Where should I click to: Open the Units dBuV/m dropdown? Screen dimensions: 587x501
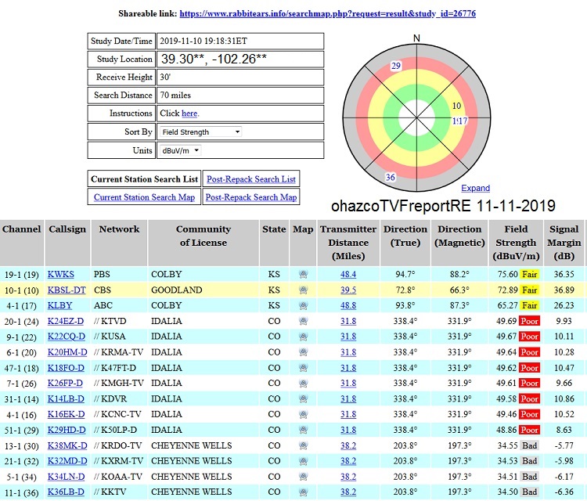click(180, 150)
